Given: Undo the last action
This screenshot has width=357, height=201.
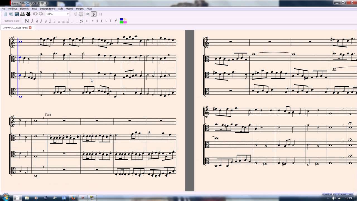Looking at the screenshot, I should 35,14.
